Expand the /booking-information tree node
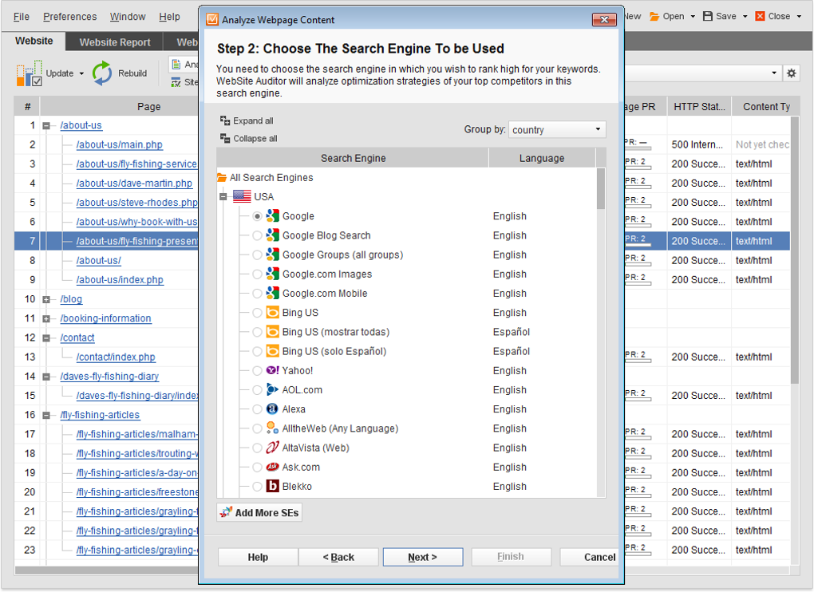The height and width of the screenshot is (592, 814). point(46,318)
